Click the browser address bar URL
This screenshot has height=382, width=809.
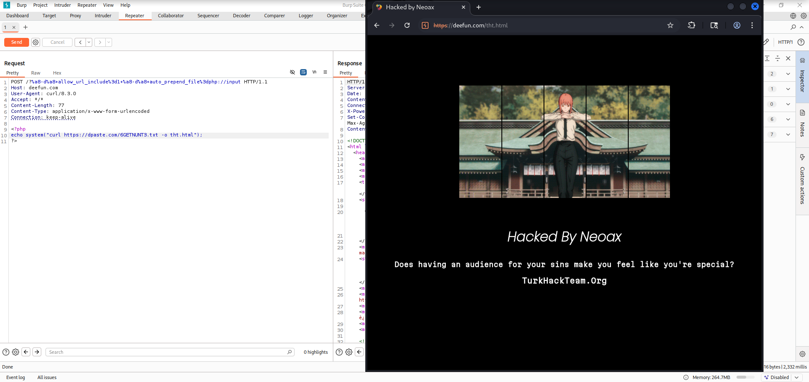tap(471, 25)
